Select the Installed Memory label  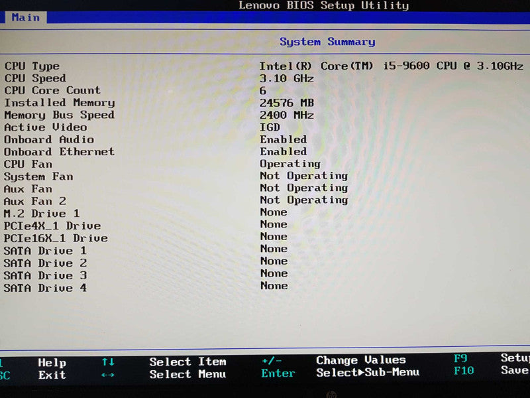click(x=60, y=103)
